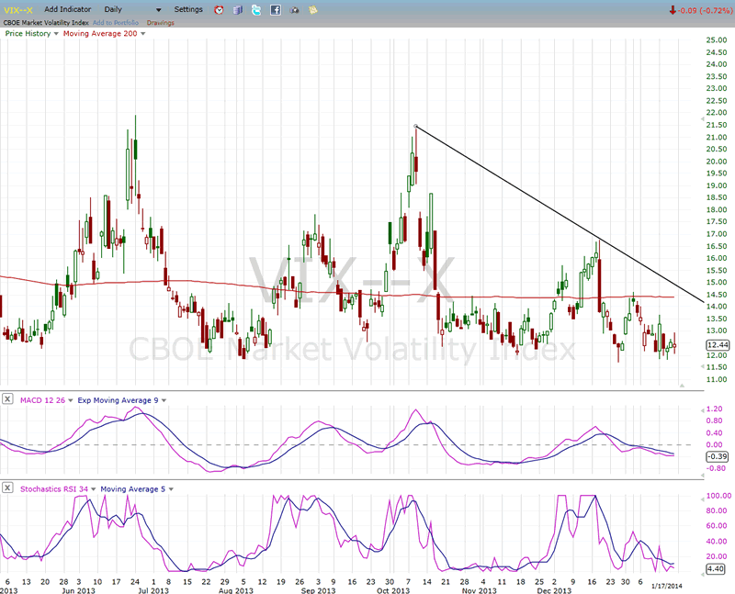The width and height of the screenshot is (735, 594).
Task: Click the stacked documents icon in toolbar
Action: pos(237,9)
